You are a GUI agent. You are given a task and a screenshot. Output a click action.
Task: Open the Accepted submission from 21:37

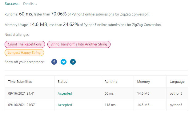[x=65, y=105]
